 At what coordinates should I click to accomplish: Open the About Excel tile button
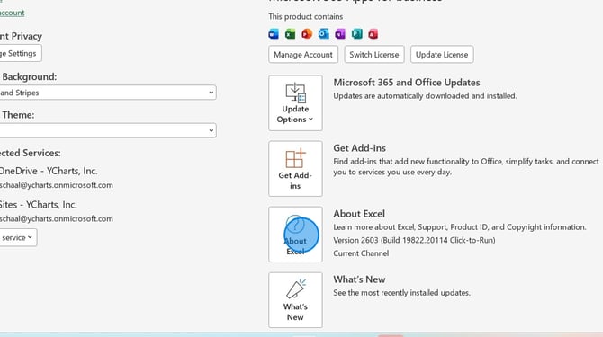tap(295, 235)
